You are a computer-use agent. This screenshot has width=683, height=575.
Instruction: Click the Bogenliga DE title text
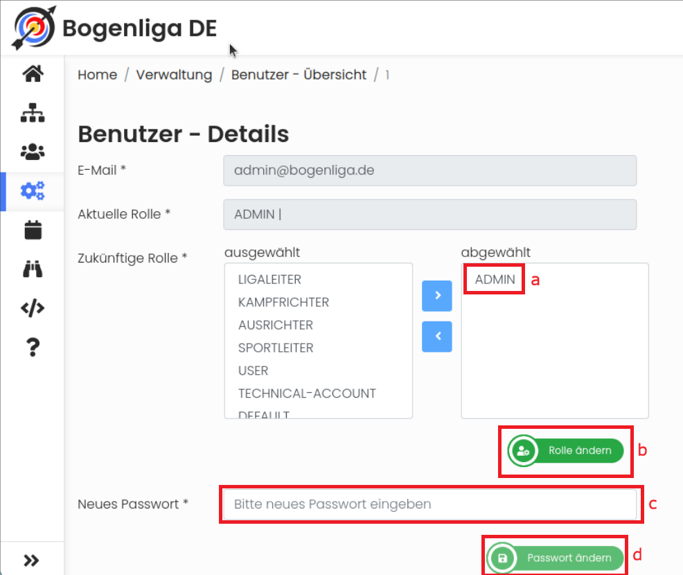point(139,28)
